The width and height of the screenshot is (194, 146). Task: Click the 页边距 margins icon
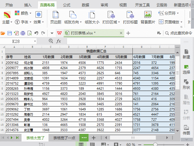(x=56, y=15)
